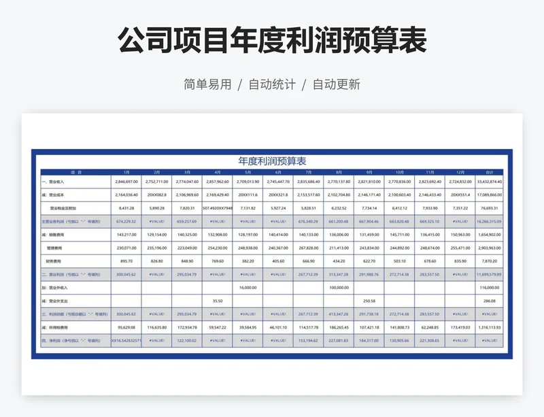The image size is (544, 417).
Task: Click cell with value 95,629.08
Action: pos(126,327)
